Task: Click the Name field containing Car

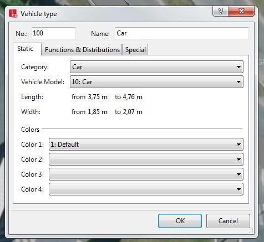Action: coord(182,33)
